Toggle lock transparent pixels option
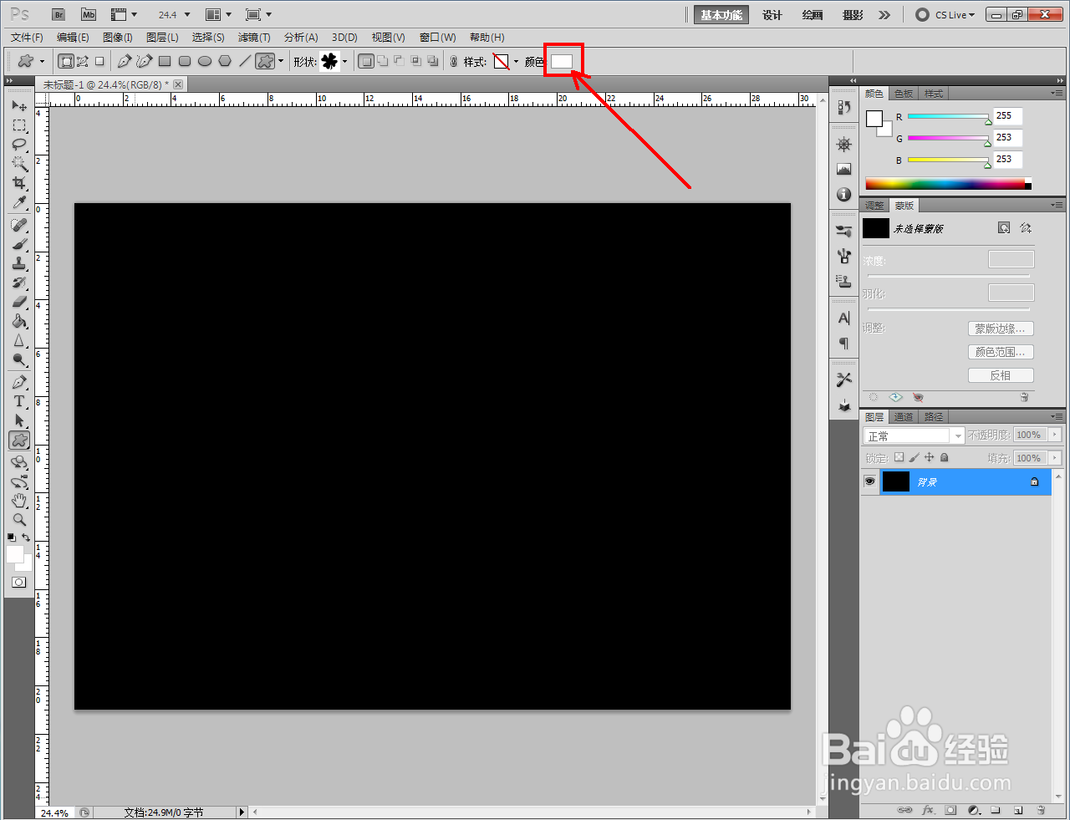This screenshot has height=820, width=1070. tap(899, 457)
